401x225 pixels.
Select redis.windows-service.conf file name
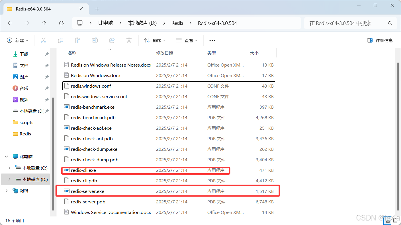tap(99, 96)
